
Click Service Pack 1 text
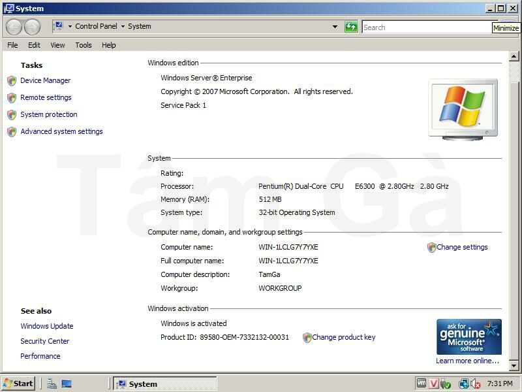(x=183, y=105)
